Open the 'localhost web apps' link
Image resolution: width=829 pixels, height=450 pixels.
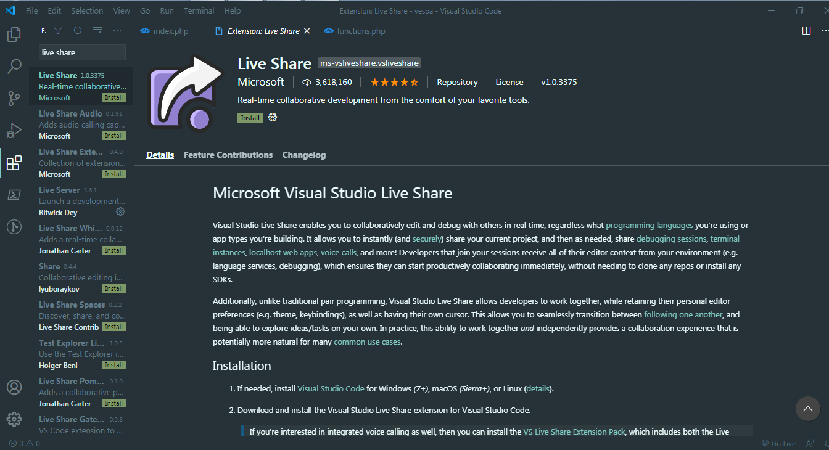[283, 252]
